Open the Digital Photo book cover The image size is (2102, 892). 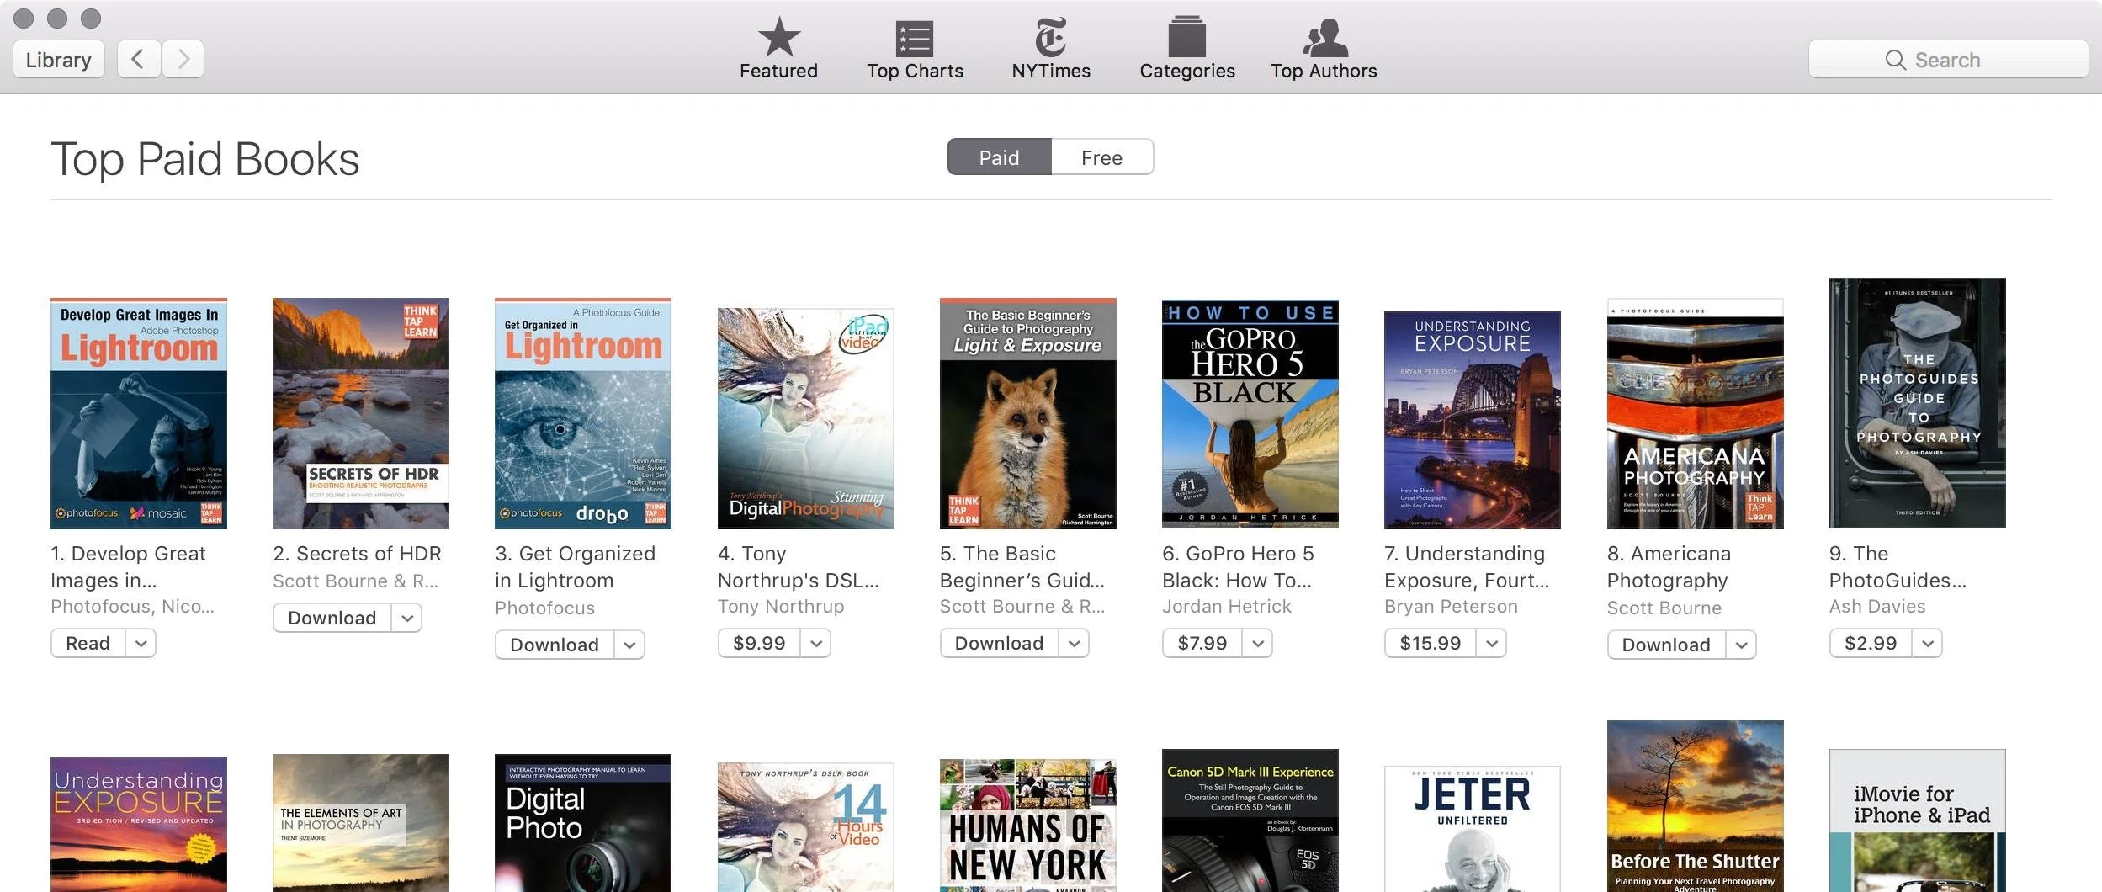[x=583, y=823]
